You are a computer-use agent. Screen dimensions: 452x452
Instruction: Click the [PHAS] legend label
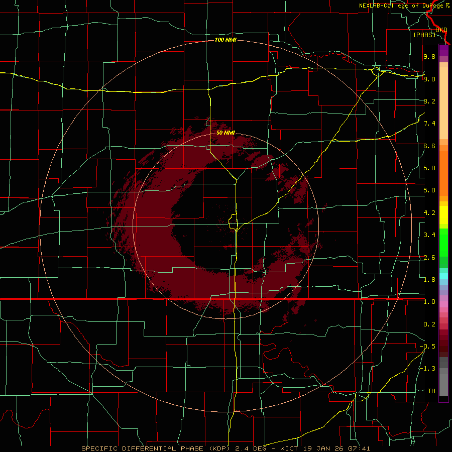click(424, 35)
